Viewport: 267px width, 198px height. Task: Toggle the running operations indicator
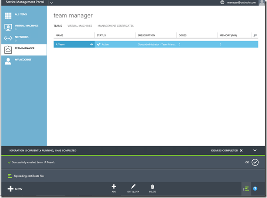(x=246, y=189)
